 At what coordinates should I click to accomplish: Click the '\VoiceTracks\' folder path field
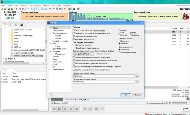click(x=104, y=82)
